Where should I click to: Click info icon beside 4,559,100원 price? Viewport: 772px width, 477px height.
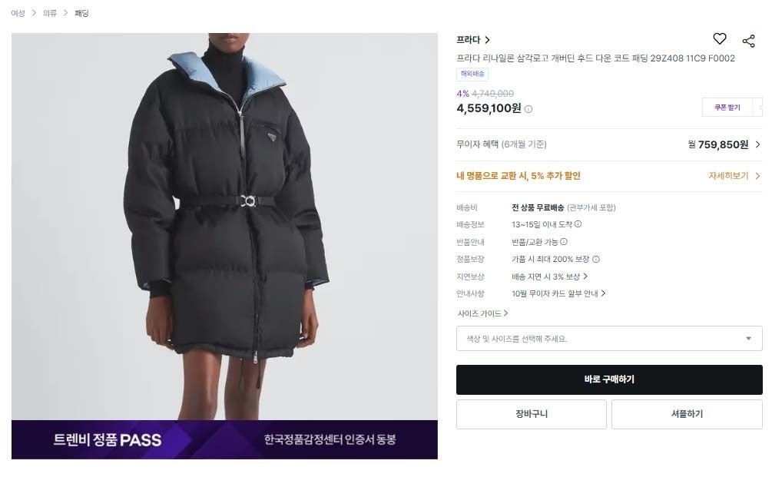(528, 109)
